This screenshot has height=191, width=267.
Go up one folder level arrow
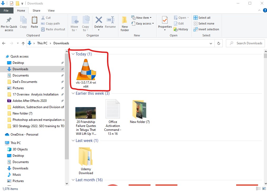click(23, 43)
